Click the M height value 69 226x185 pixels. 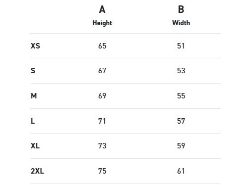[102, 96]
